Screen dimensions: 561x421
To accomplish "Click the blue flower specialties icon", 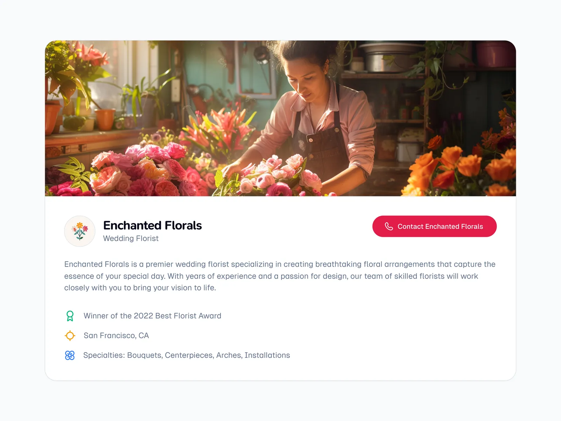I will click(70, 355).
